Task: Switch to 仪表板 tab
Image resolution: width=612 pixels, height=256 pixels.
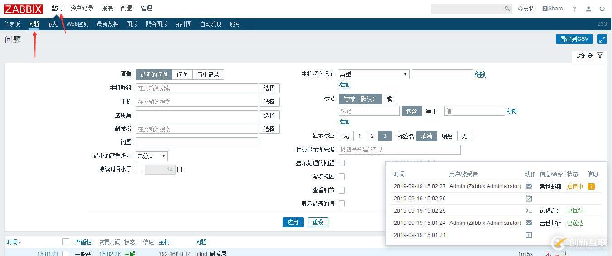Action: [12, 24]
